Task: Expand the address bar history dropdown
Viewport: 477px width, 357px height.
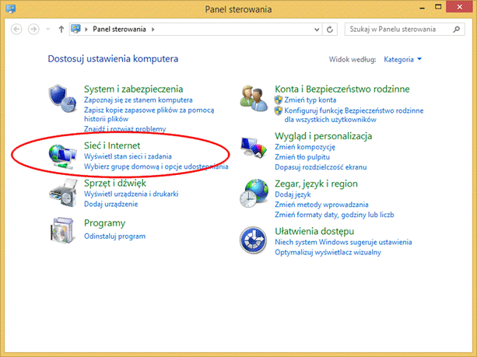Action: (317, 30)
